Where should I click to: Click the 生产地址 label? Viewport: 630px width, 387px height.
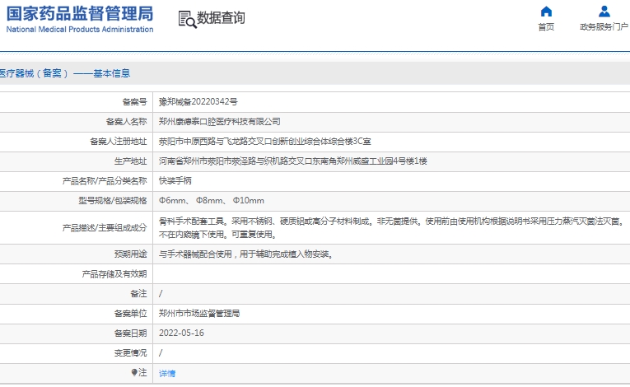click(x=131, y=161)
